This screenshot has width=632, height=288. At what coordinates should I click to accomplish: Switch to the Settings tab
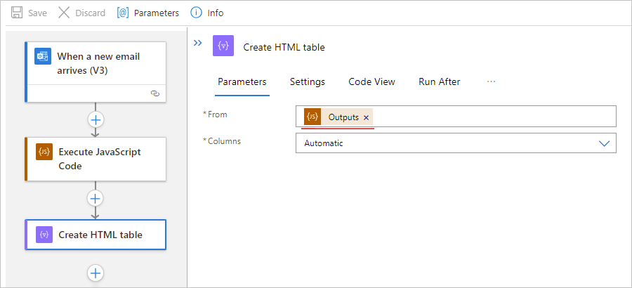point(308,81)
